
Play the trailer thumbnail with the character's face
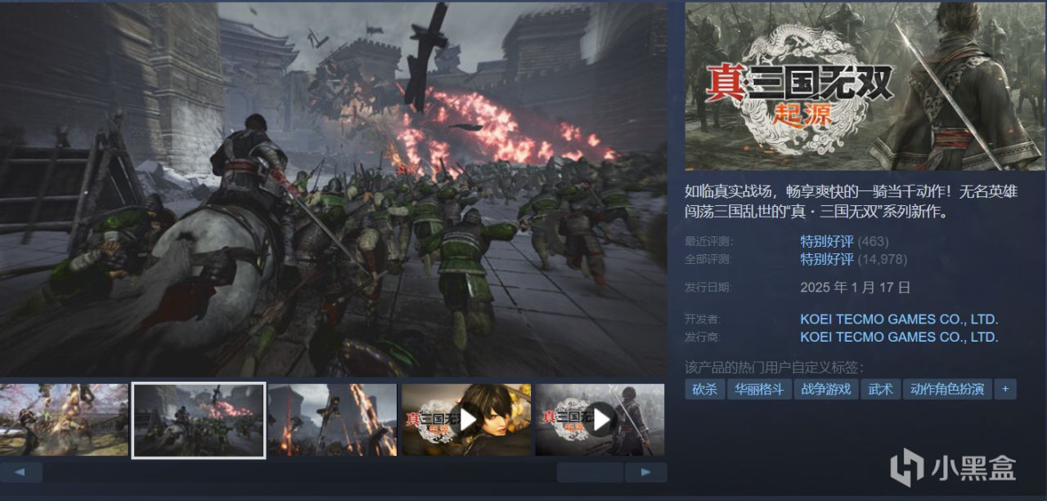[x=466, y=419]
